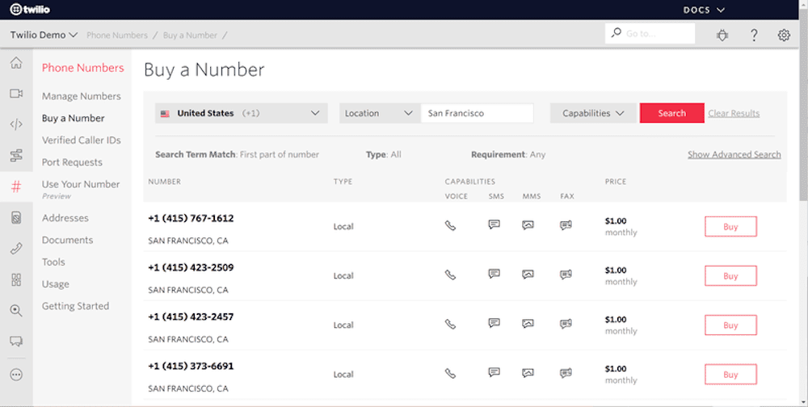808x407 pixels.
Task: Expand the Capabilities dropdown
Action: (x=594, y=113)
